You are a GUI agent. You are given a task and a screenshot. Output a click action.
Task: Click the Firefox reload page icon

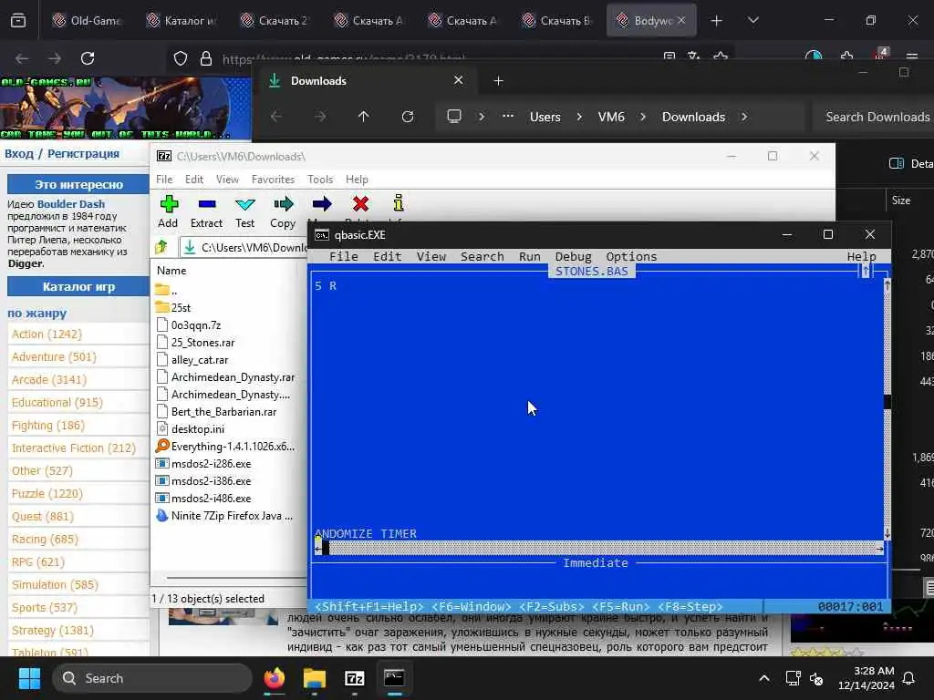(x=88, y=58)
